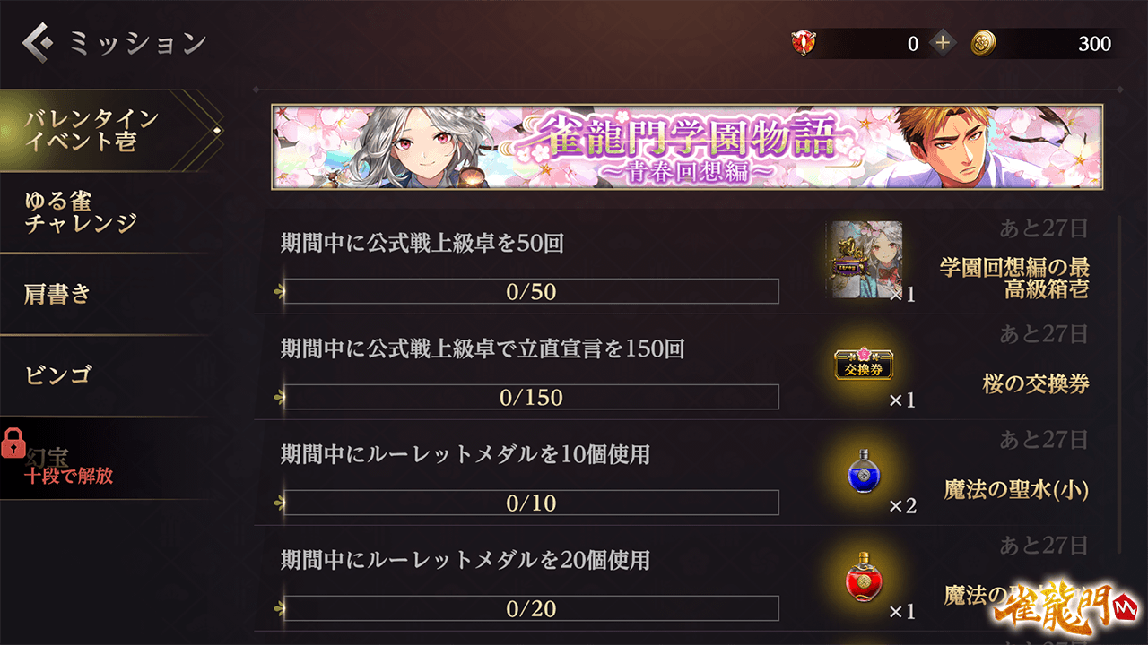Open the ゆる雀チャレンジ tab

point(106,212)
